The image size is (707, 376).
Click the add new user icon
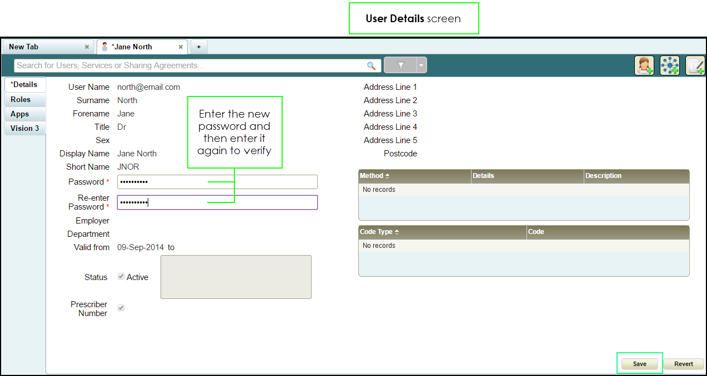[x=644, y=65]
